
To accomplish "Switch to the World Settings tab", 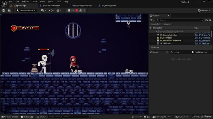I will pos(201,52).
